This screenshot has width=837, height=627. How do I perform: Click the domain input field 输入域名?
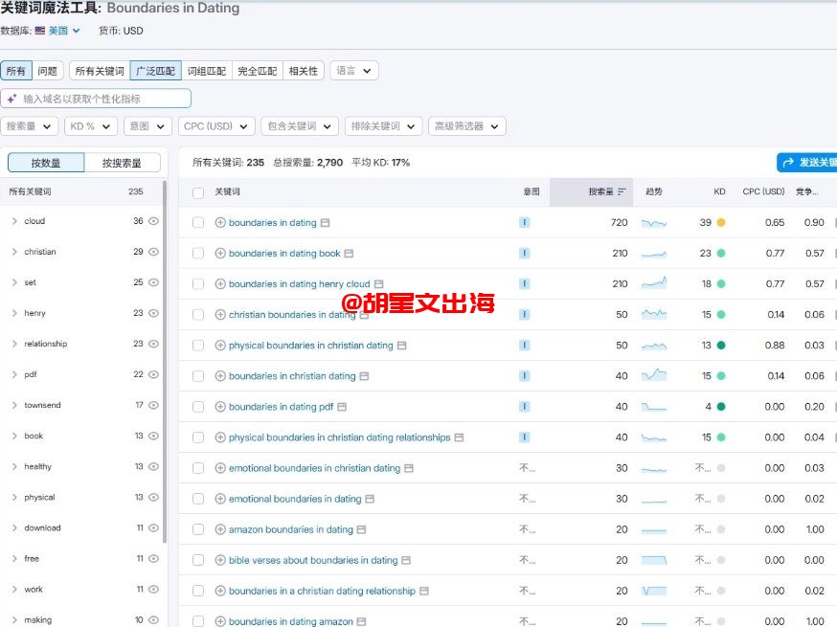pyautogui.click(x=96, y=99)
